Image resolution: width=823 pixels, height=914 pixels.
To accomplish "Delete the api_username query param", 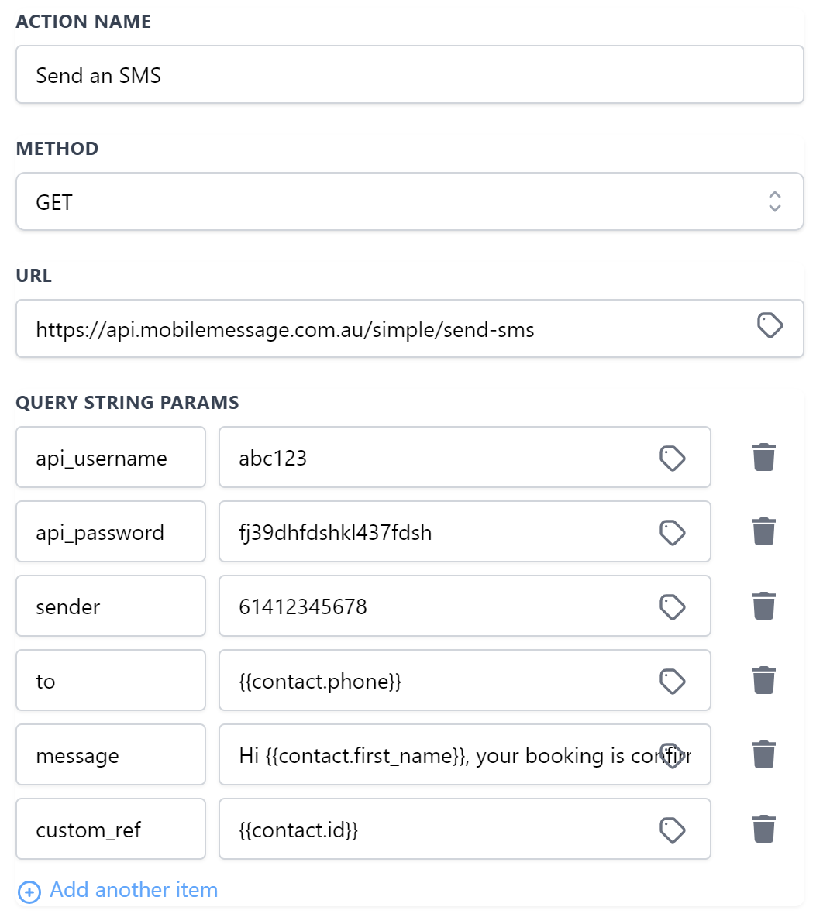I will pyautogui.click(x=763, y=457).
